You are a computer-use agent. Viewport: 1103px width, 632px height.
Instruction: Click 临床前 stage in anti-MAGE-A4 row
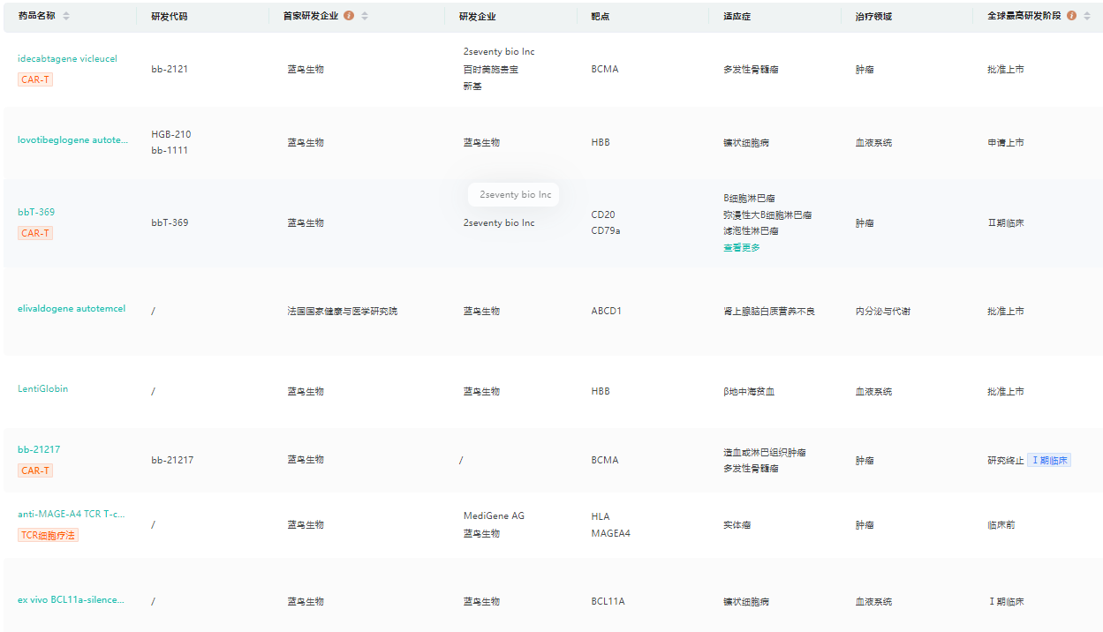(1001, 524)
